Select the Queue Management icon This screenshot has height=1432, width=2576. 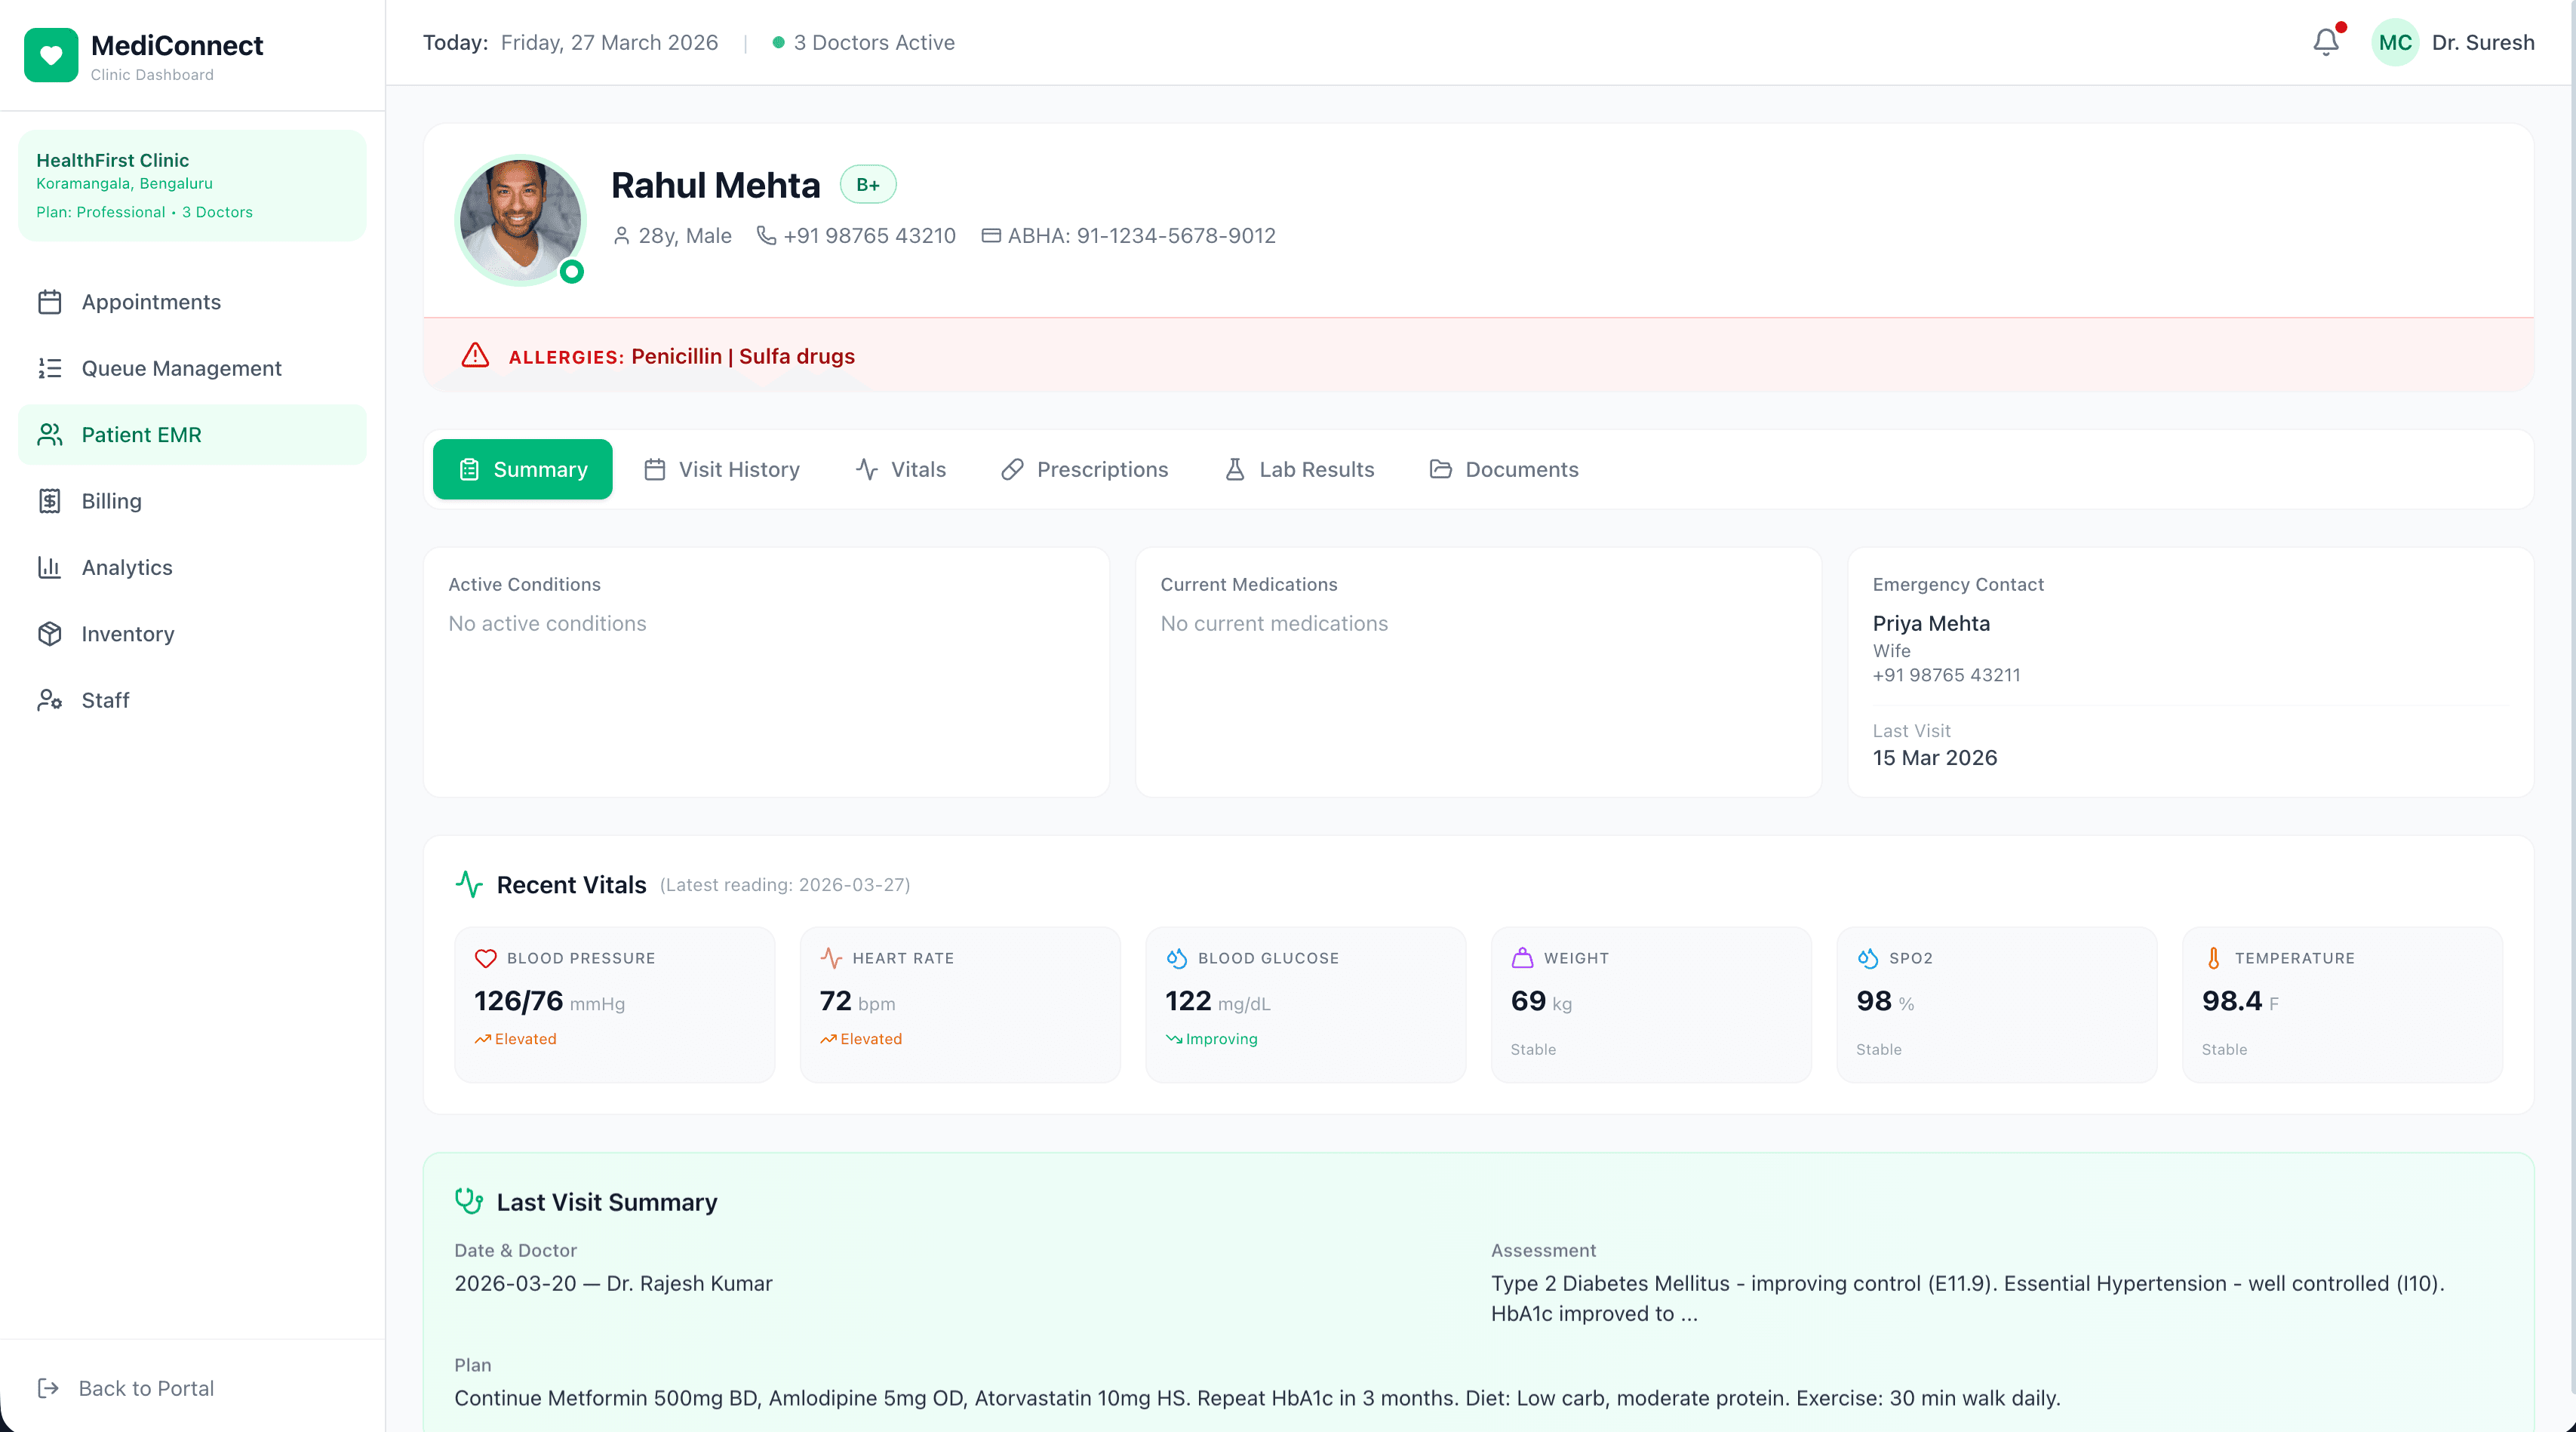click(51, 368)
